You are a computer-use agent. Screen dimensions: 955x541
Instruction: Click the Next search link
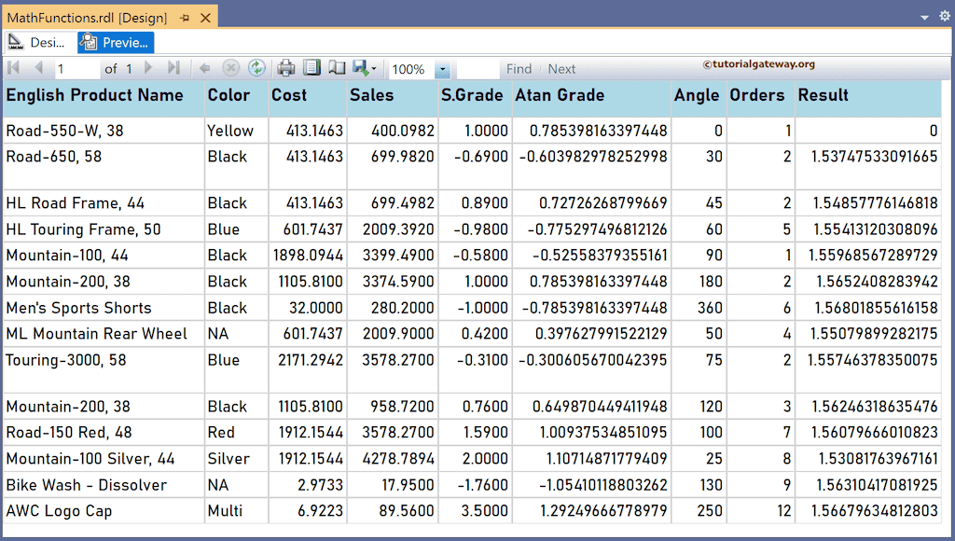tap(561, 68)
